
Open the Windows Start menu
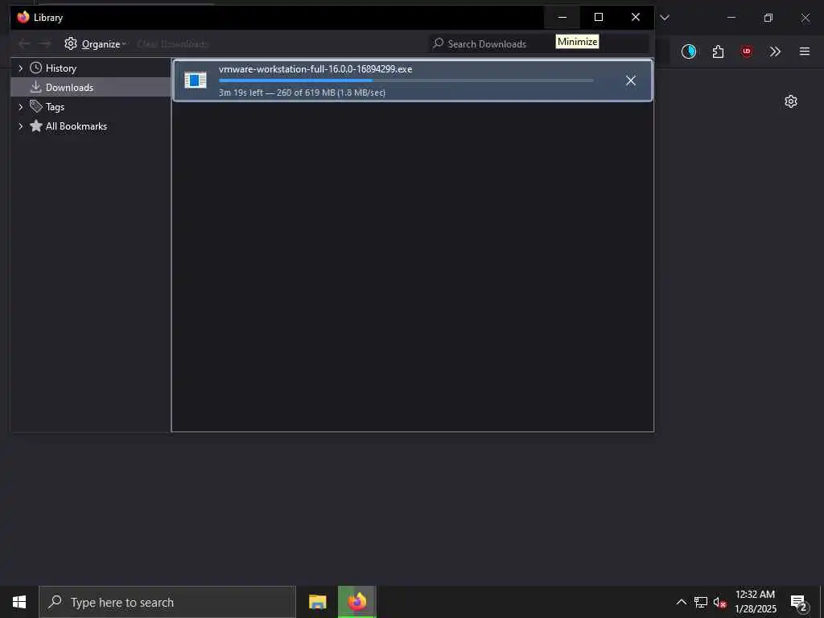click(19, 602)
